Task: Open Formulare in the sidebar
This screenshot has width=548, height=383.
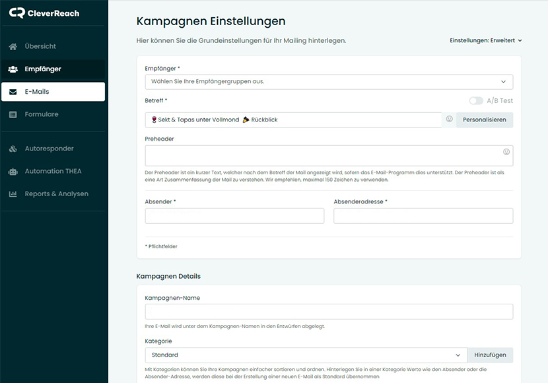Action: 53,115
